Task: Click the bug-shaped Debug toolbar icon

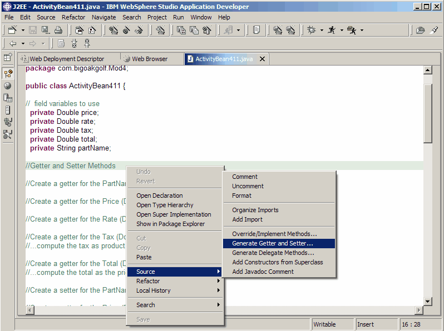Action: (312, 29)
